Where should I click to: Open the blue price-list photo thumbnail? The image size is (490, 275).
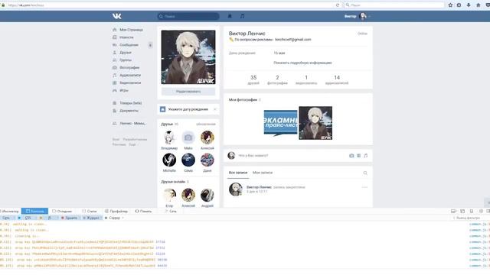(281, 123)
